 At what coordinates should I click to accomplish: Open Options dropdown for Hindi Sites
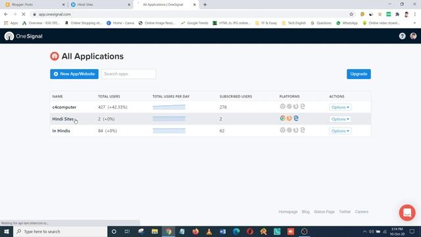point(340,119)
